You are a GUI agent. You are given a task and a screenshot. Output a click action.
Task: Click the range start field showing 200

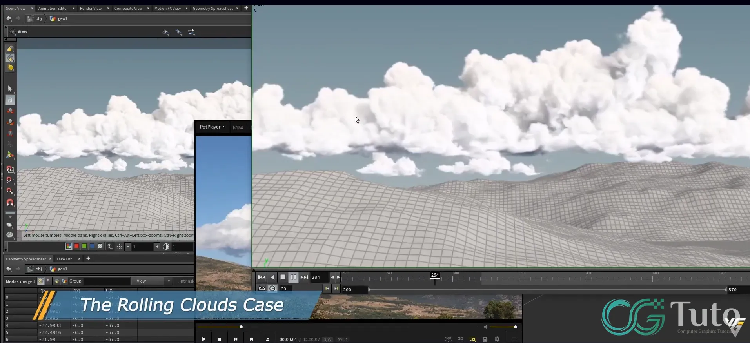(355, 290)
